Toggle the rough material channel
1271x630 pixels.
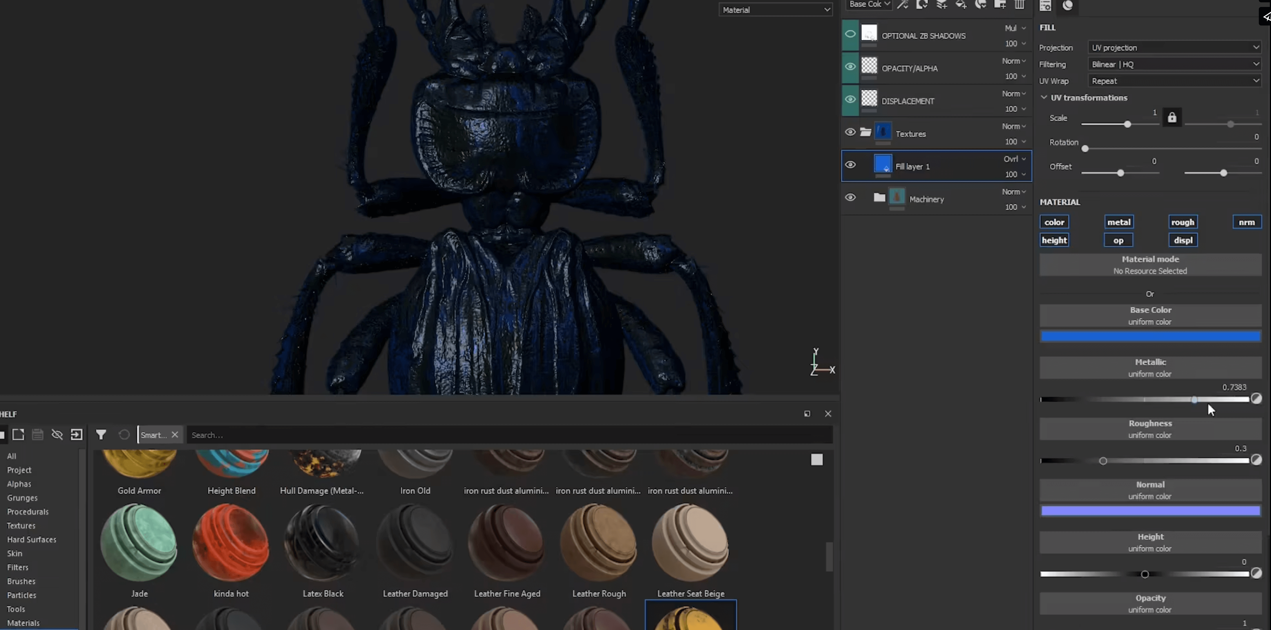1183,222
